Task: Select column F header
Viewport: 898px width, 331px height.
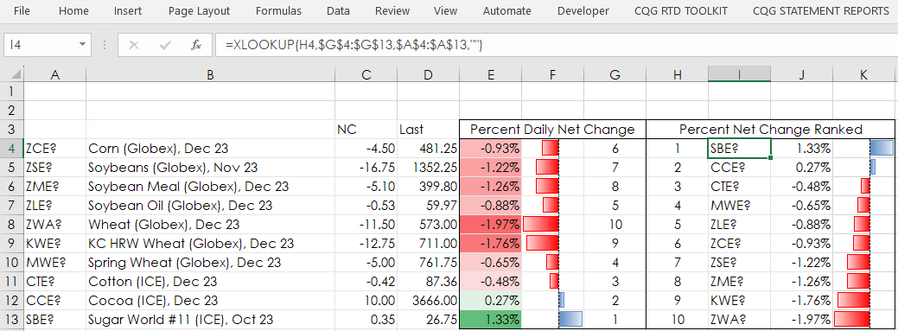Action: pos(552,73)
